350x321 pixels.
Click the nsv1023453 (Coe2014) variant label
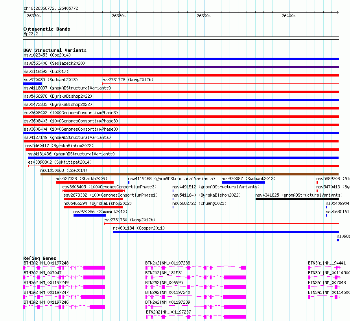pos(47,55)
